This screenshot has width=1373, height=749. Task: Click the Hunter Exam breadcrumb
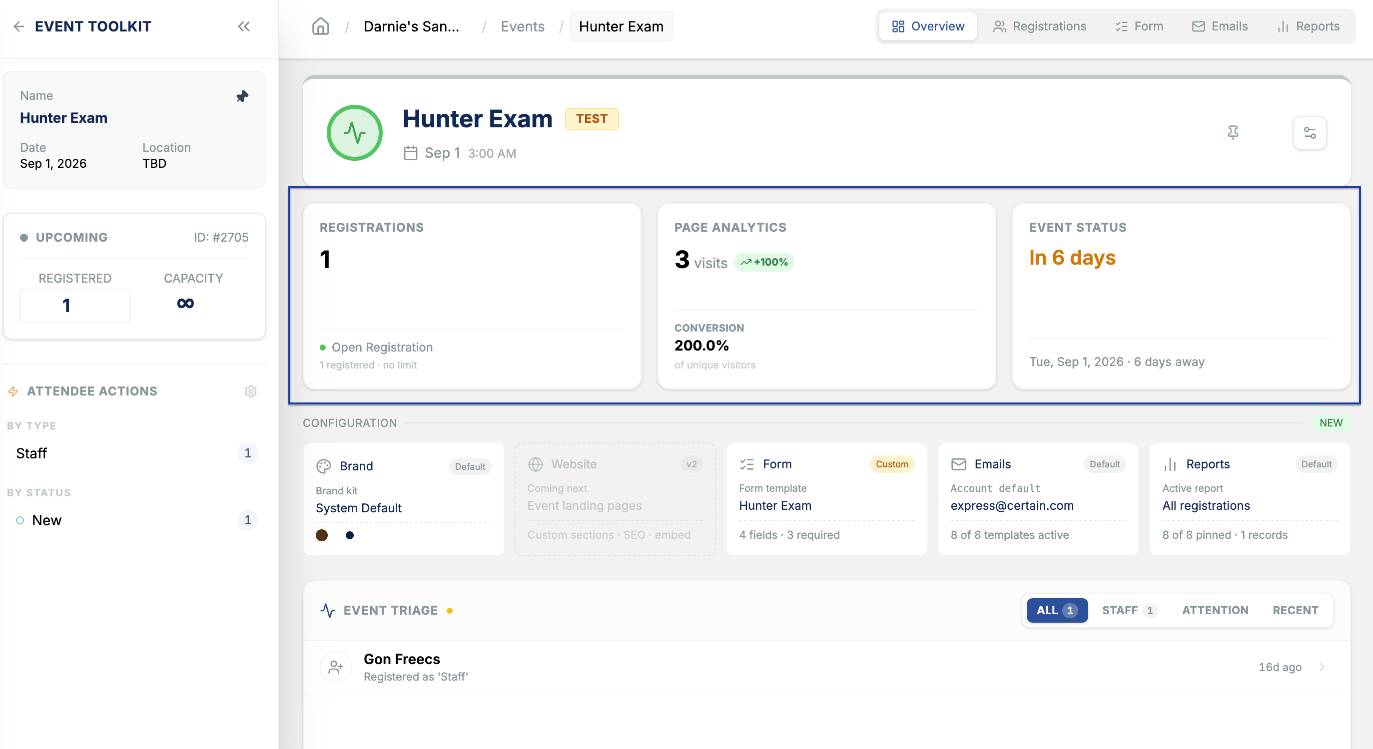(621, 26)
